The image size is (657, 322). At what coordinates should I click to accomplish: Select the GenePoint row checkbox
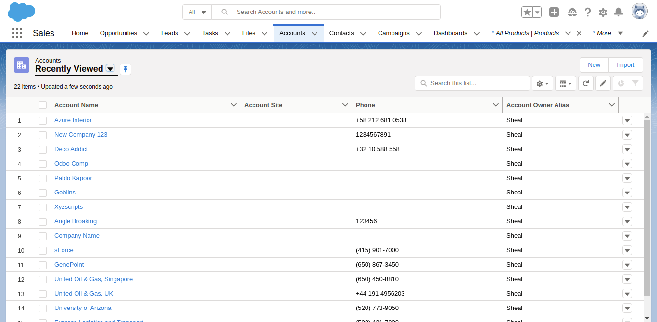coord(43,265)
